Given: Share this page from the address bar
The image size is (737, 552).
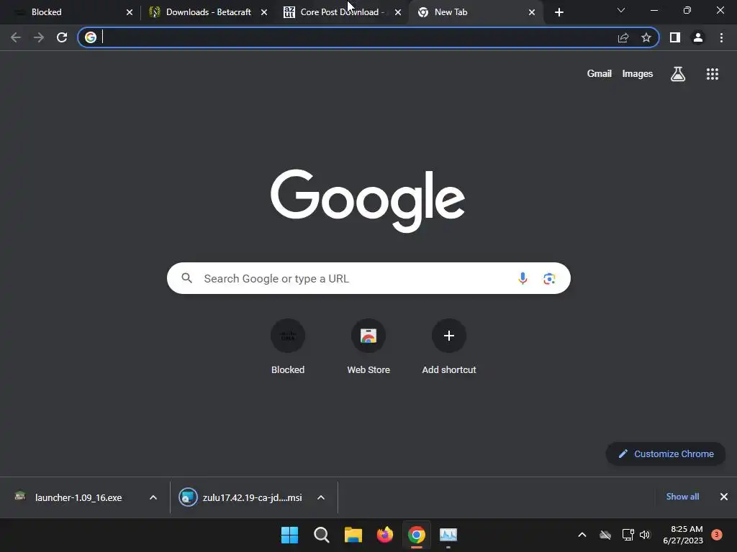Looking at the screenshot, I should (623, 37).
